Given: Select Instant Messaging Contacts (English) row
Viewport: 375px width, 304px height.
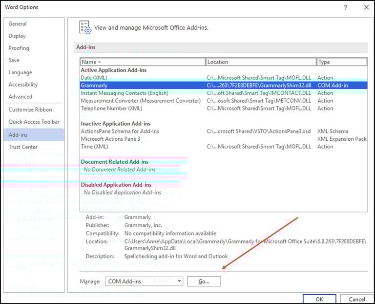Looking at the screenshot, I should [223, 93].
